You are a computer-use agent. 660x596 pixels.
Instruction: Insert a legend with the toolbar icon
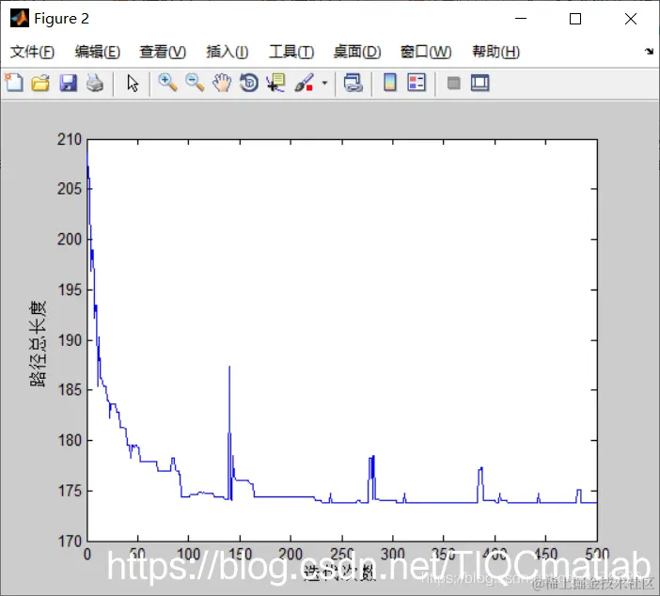[416, 83]
